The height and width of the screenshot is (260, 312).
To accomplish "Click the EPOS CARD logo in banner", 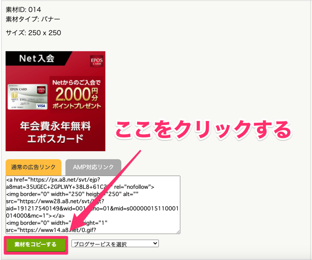I will pos(97,61).
